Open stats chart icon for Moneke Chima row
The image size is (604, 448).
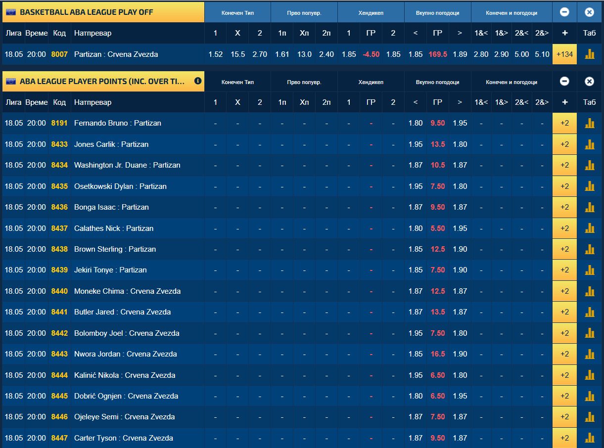[590, 291]
